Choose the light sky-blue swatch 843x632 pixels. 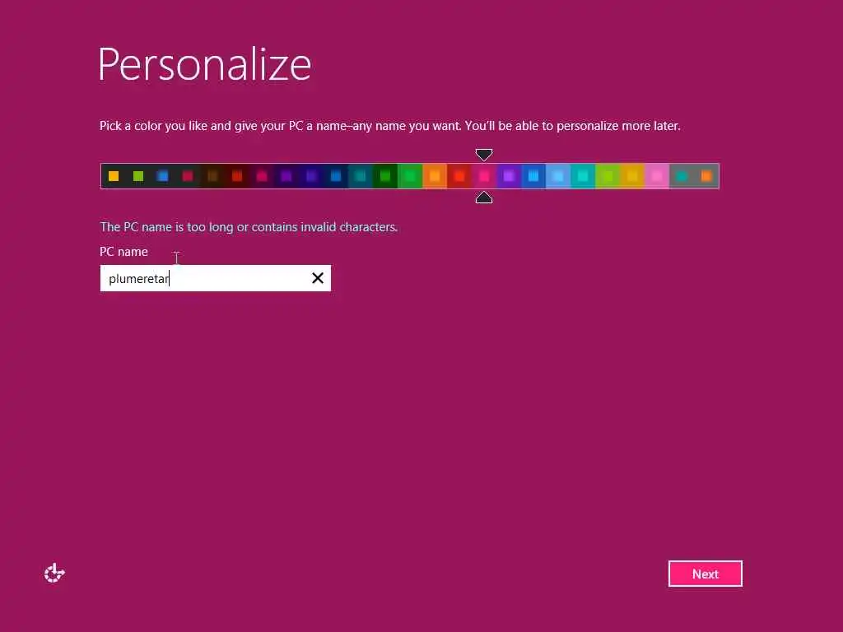(558, 176)
